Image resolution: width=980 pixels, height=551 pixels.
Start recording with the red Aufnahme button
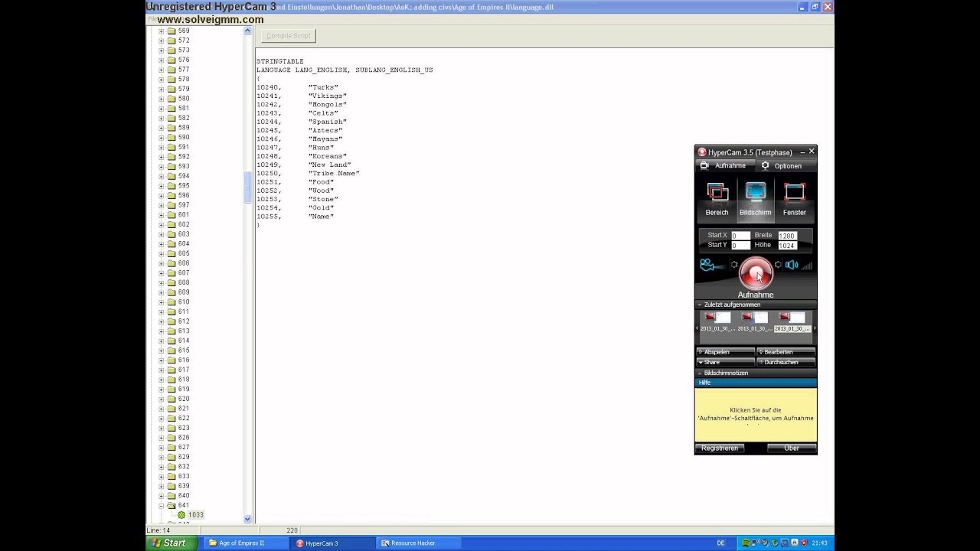(756, 273)
